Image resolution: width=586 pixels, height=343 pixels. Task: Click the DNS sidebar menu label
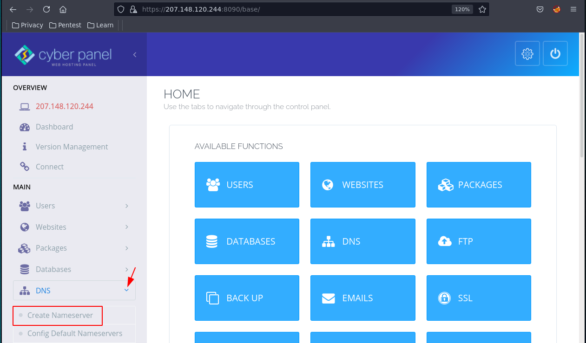43,291
